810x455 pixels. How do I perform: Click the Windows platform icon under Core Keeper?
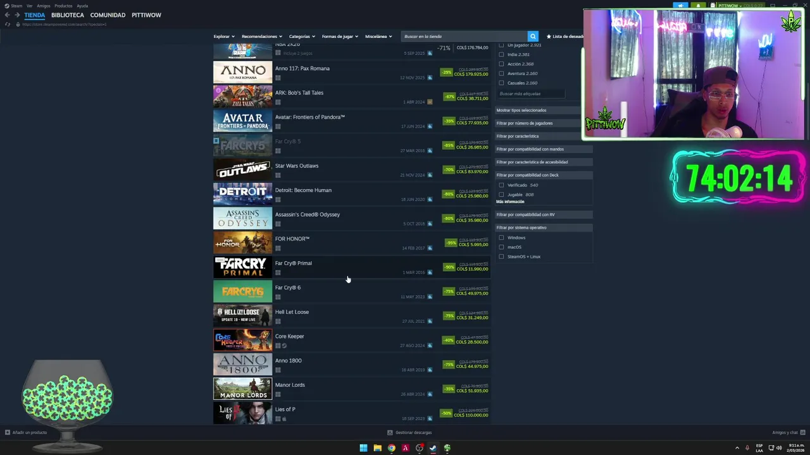(x=278, y=346)
